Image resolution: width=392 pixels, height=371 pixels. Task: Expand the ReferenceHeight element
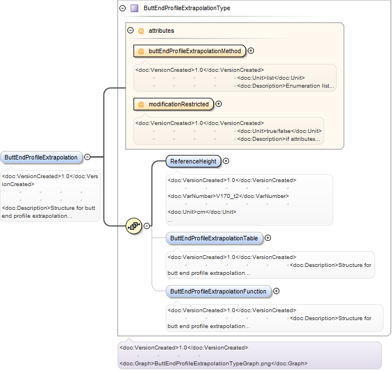[226, 161]
